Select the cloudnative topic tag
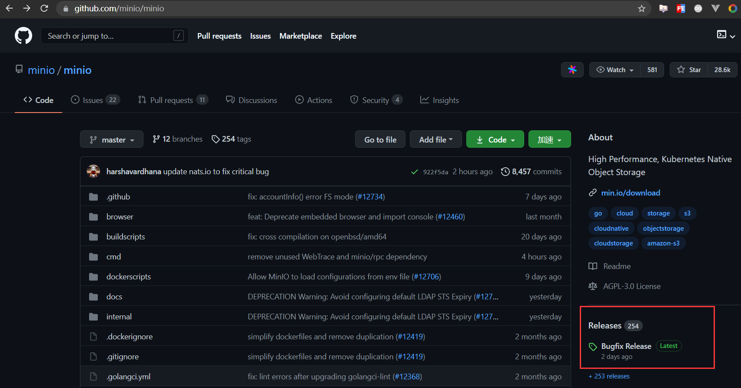741x388 pixels. click(611, 229)
